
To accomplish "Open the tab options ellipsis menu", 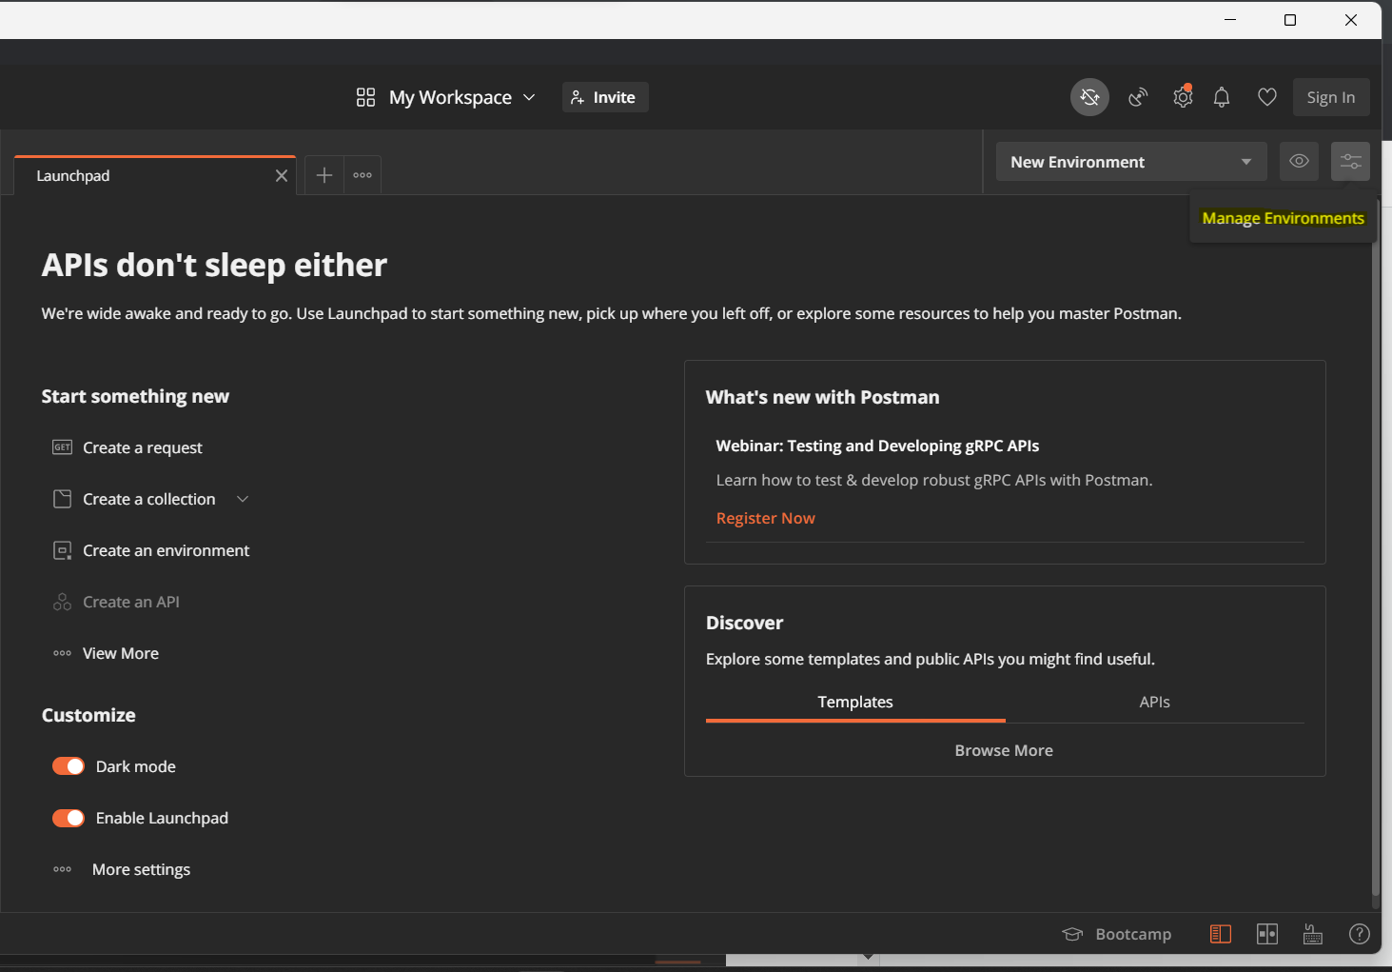I will [363, 175].
